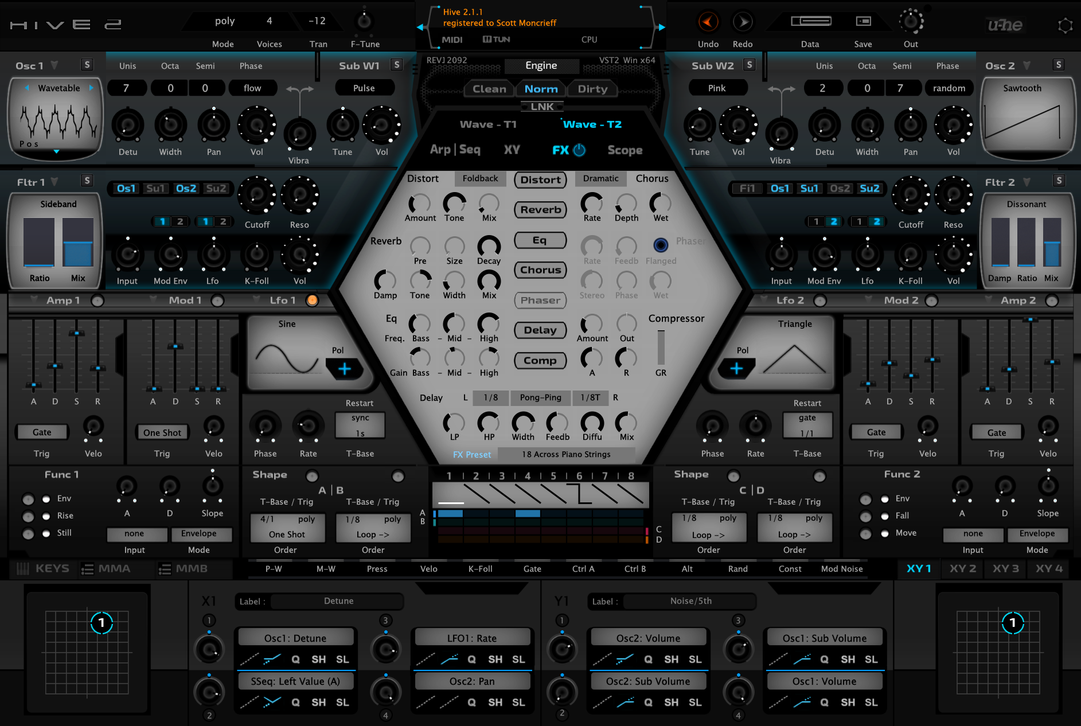Click the LFO 1 Sine waveform display
Image resolution: width=1081 pixels, height=726 pixels.
tap(287, 359)
